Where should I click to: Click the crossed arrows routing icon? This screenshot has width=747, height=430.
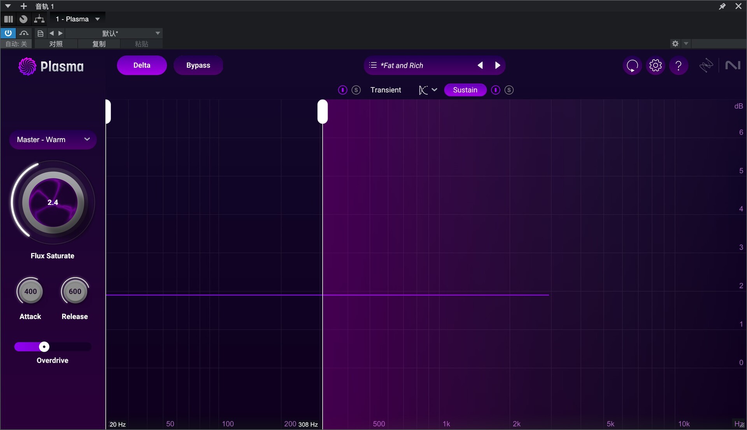coord(706,65)
